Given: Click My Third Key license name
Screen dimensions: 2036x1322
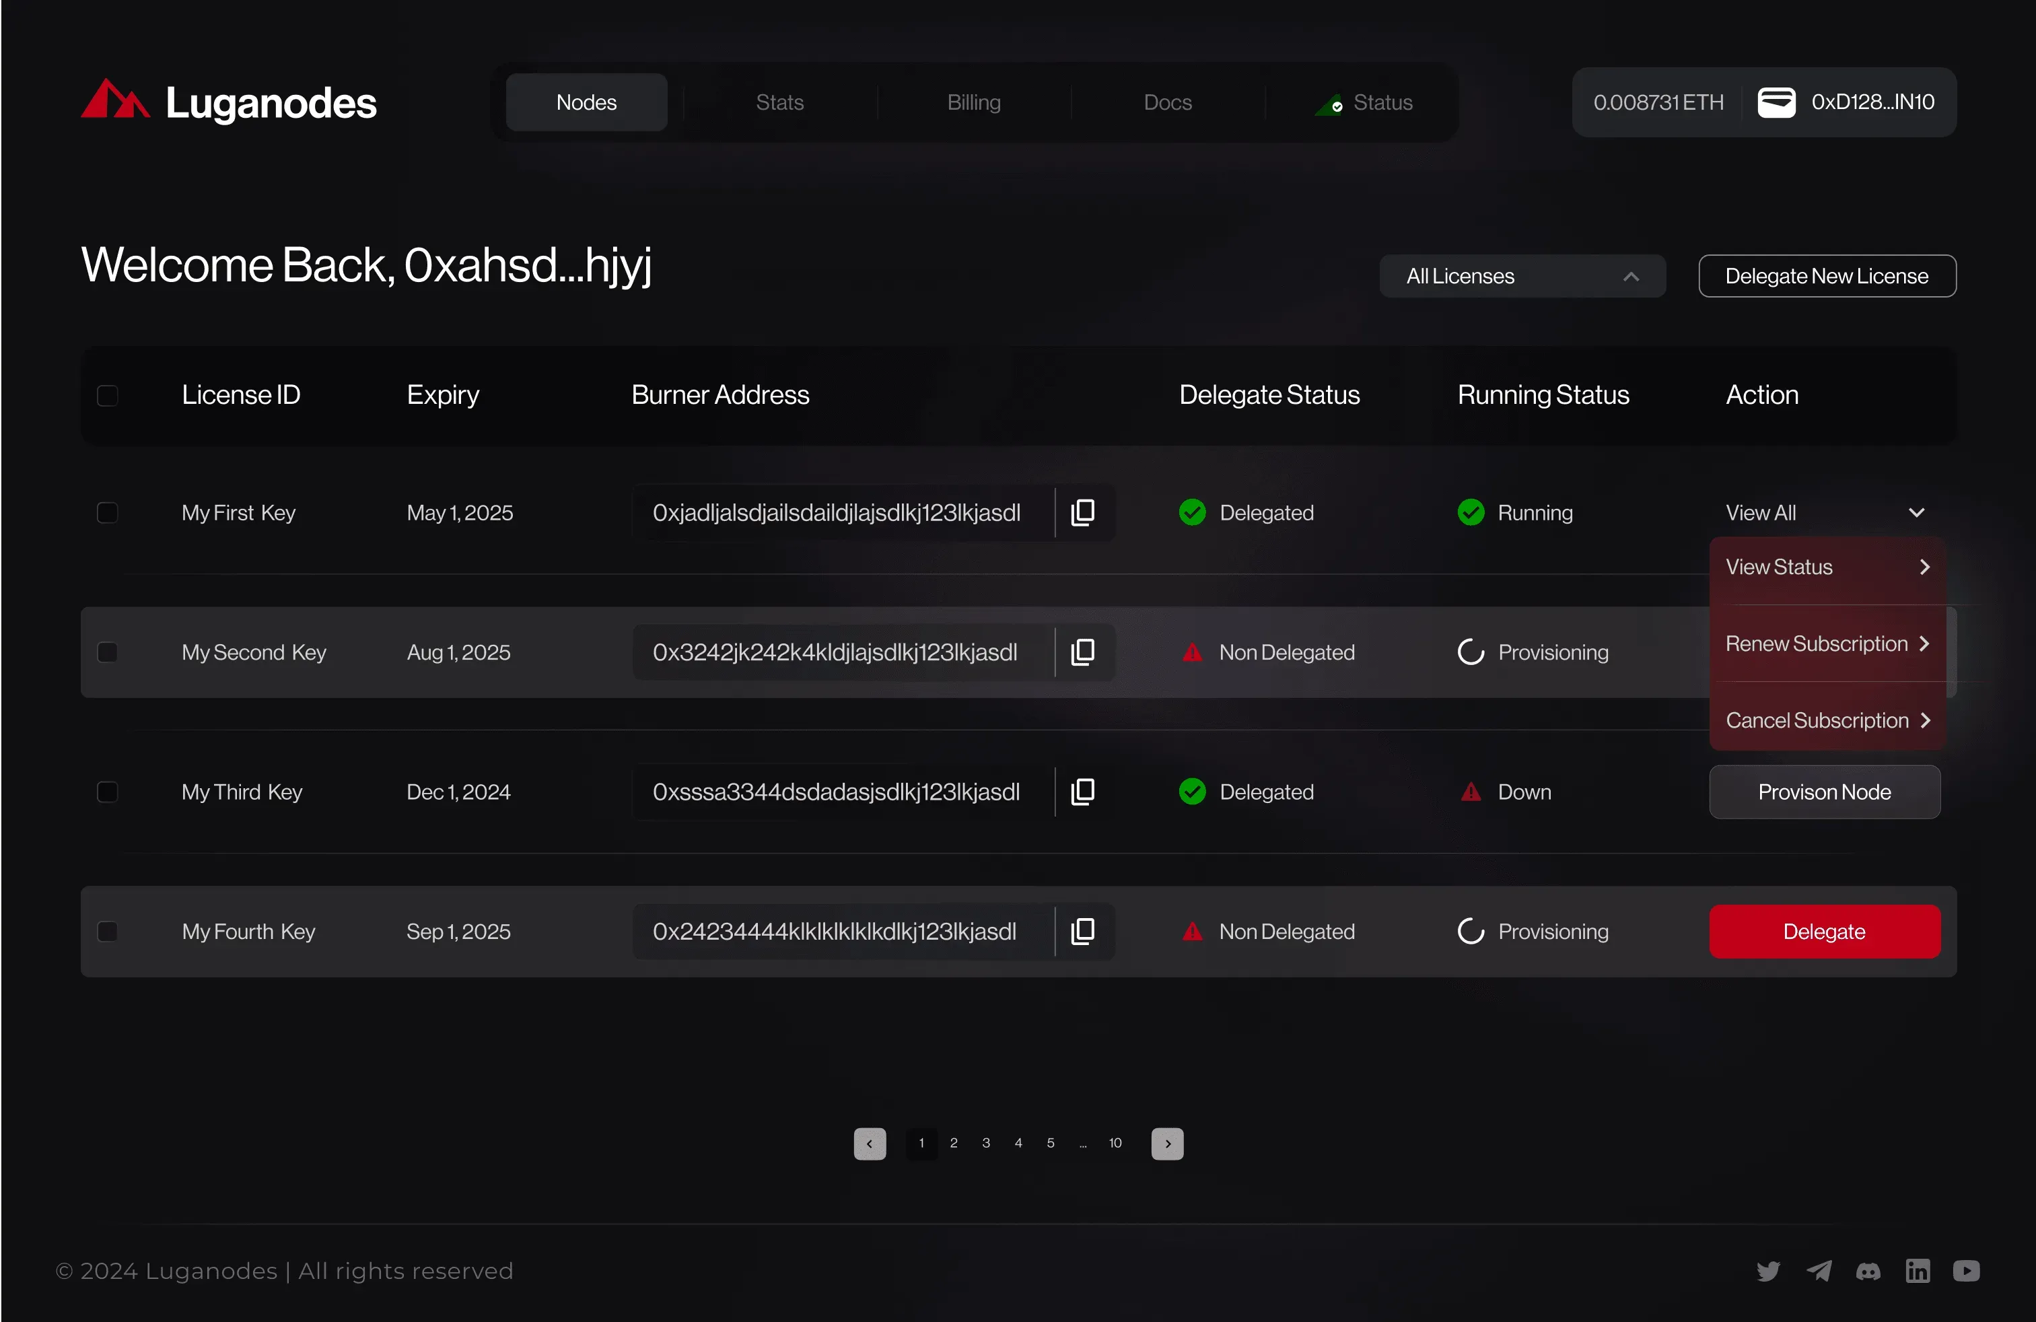Looking at the screenshot, I should tap(242, 792).
